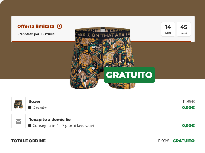Click the TOTALE ORDINE label
205x153 pixels.
coord(29,141)
